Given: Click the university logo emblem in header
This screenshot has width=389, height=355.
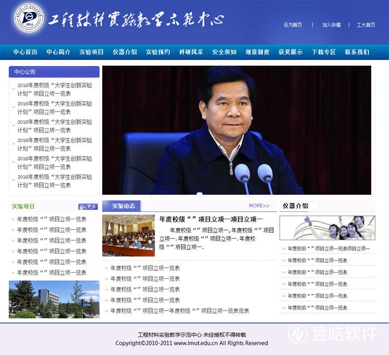Looking at the screenshot, I should tap(29, 18).
